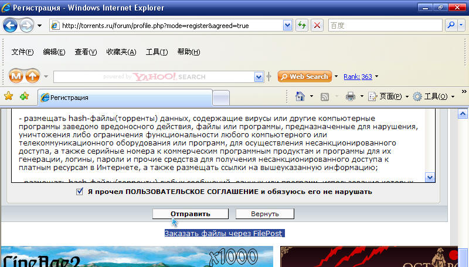Screen dimensions: 469x267
Task: Go forward with the Forward arrow button
Action: click(x=26, y=26)
